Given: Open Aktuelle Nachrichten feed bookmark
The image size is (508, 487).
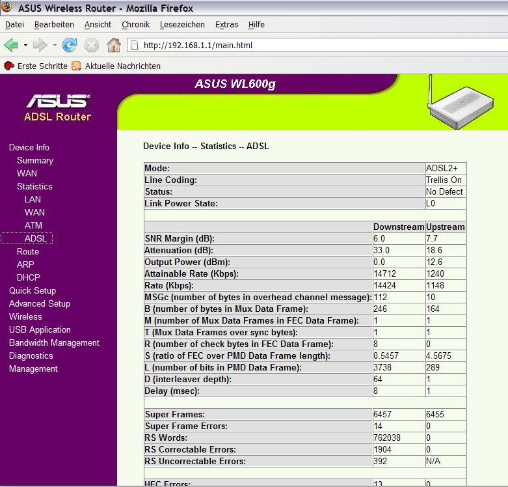Looking at the screenshot, I should (x=117, y=66).
